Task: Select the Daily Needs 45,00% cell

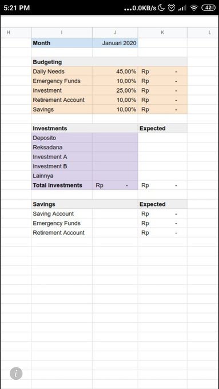Action: tap(115, 72)
